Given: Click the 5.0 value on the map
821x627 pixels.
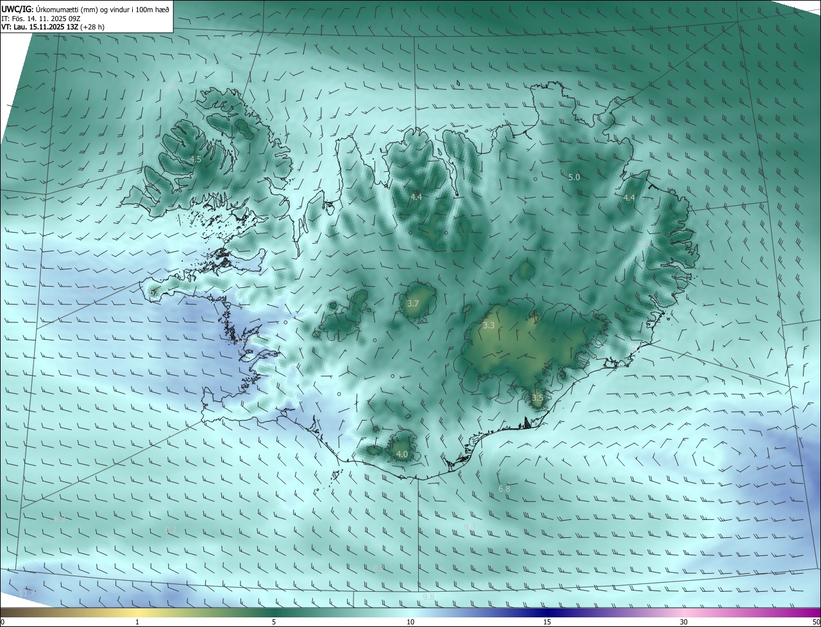Looking at the screenshot, I should (x=574, y=177).
